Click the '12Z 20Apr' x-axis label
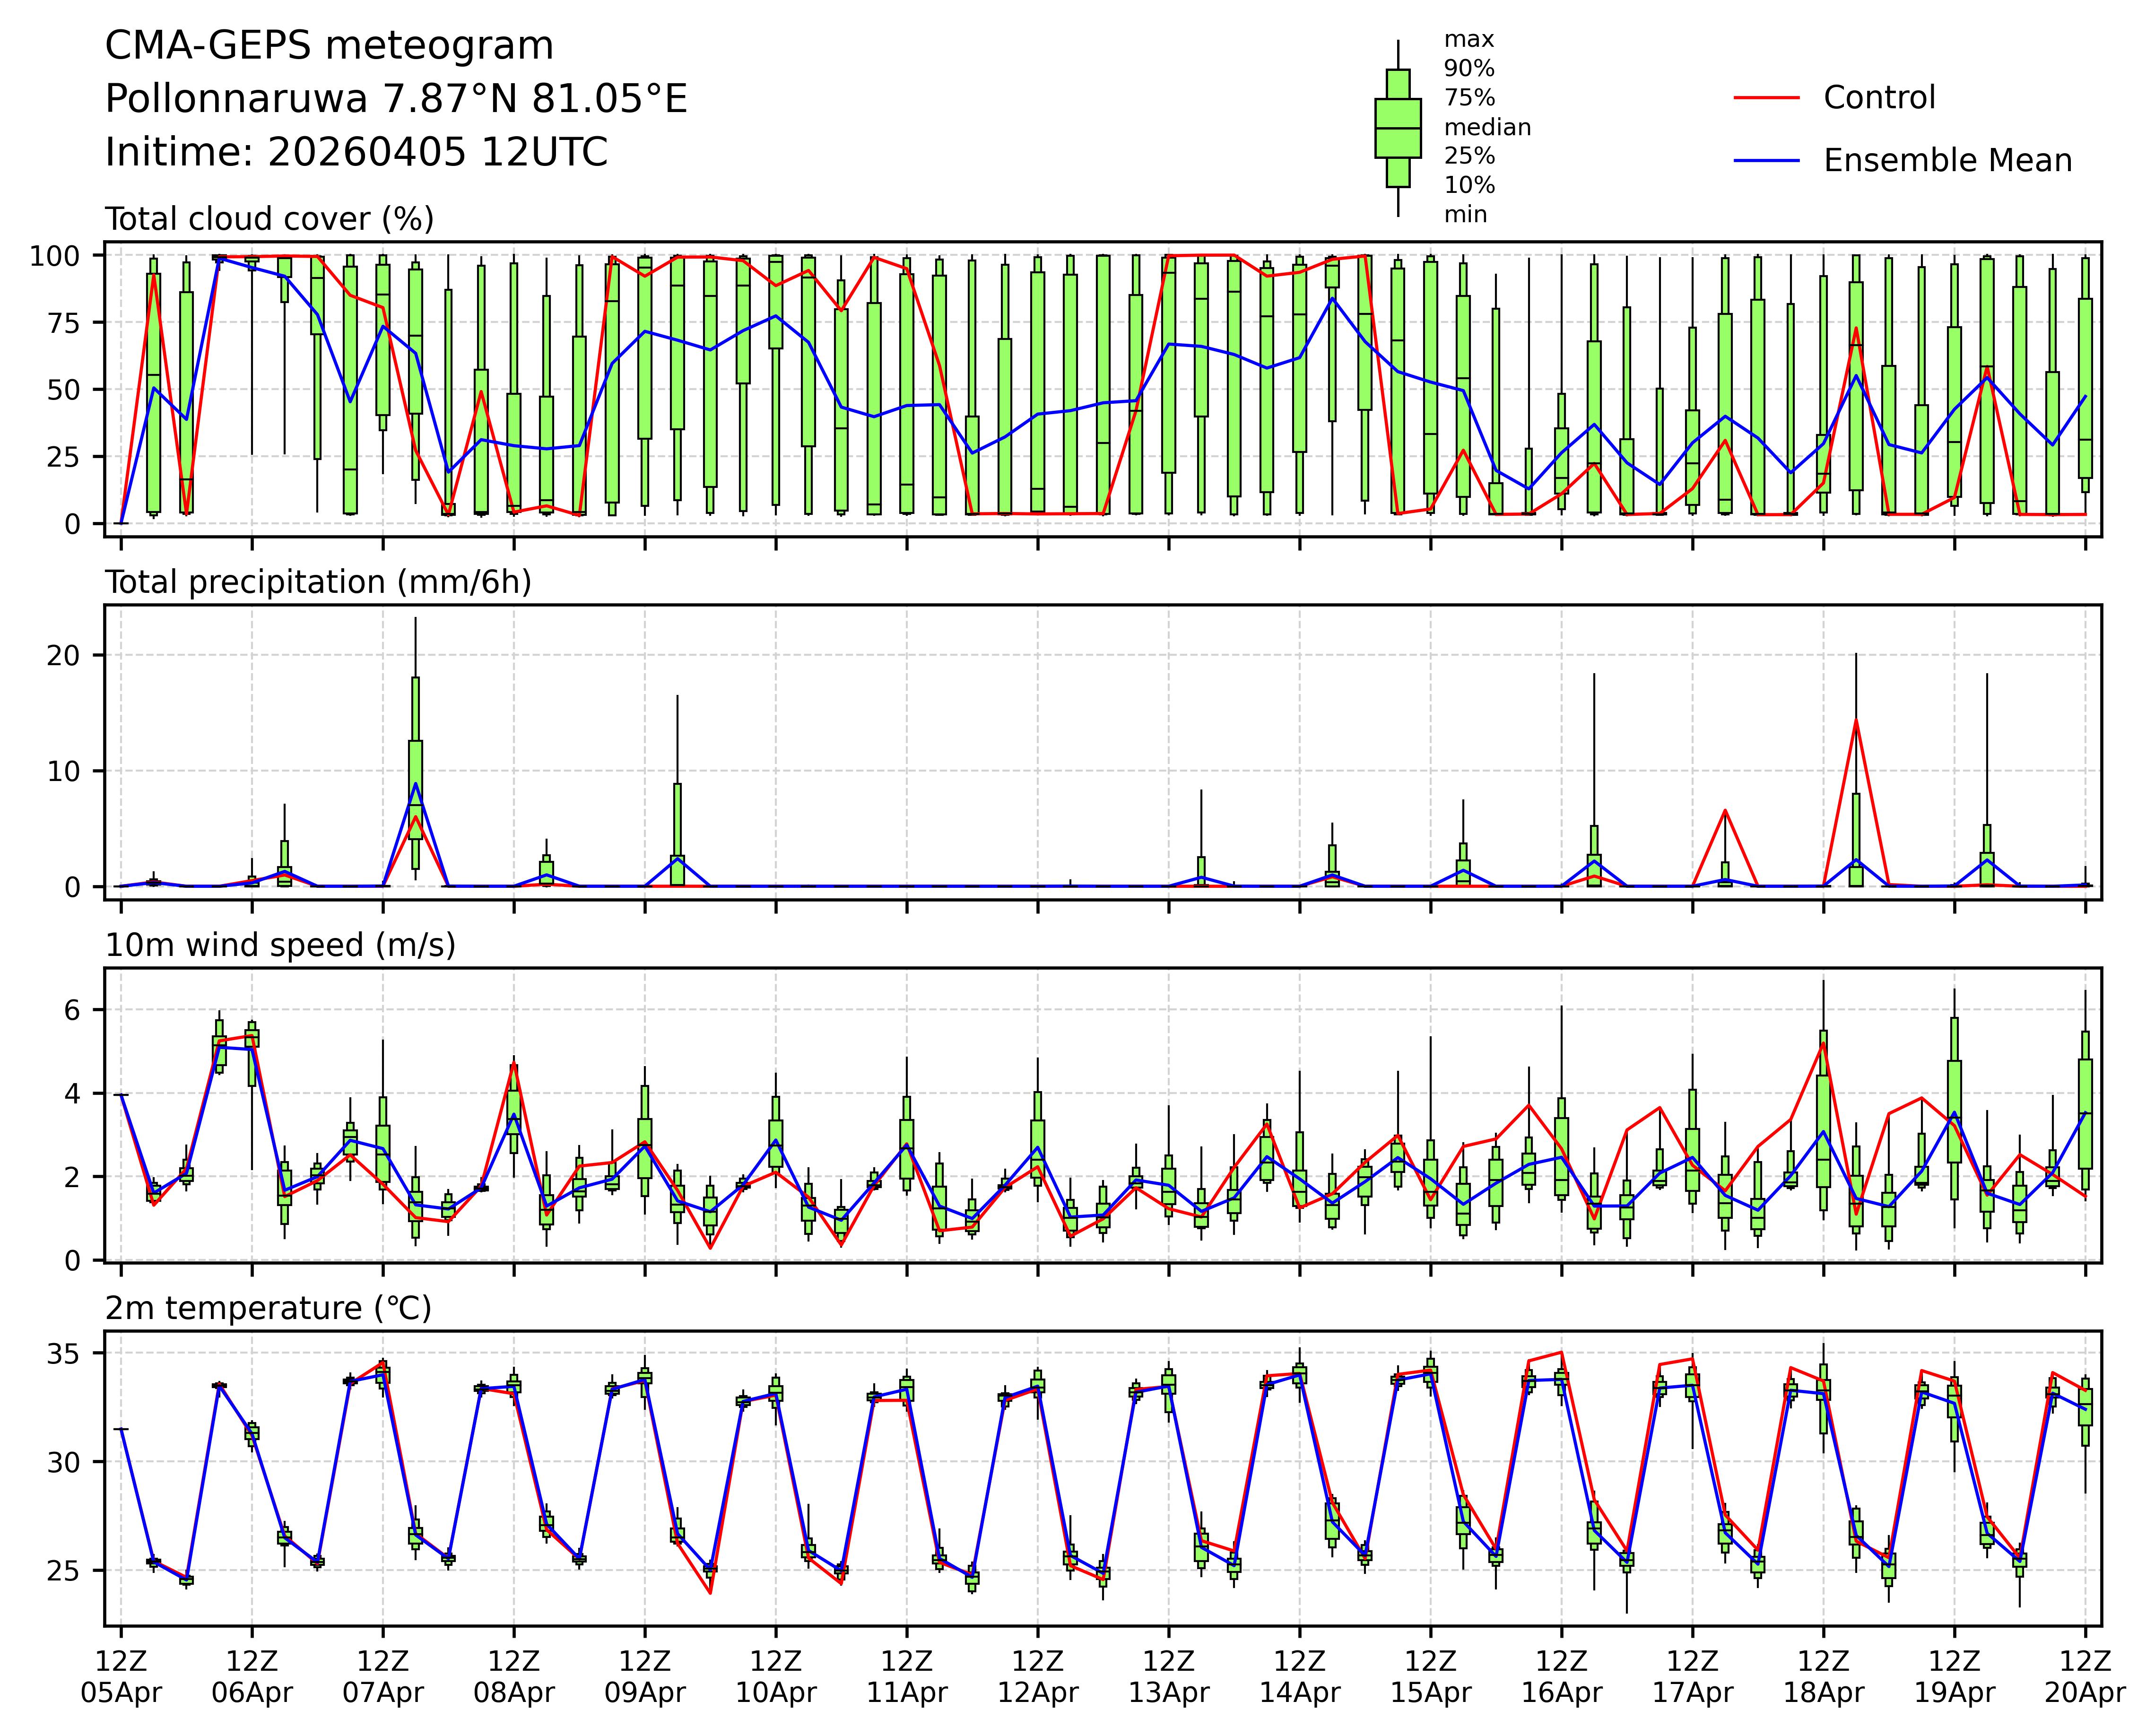This screenshot has width=2155, height=1736. coord(2085,1677)
